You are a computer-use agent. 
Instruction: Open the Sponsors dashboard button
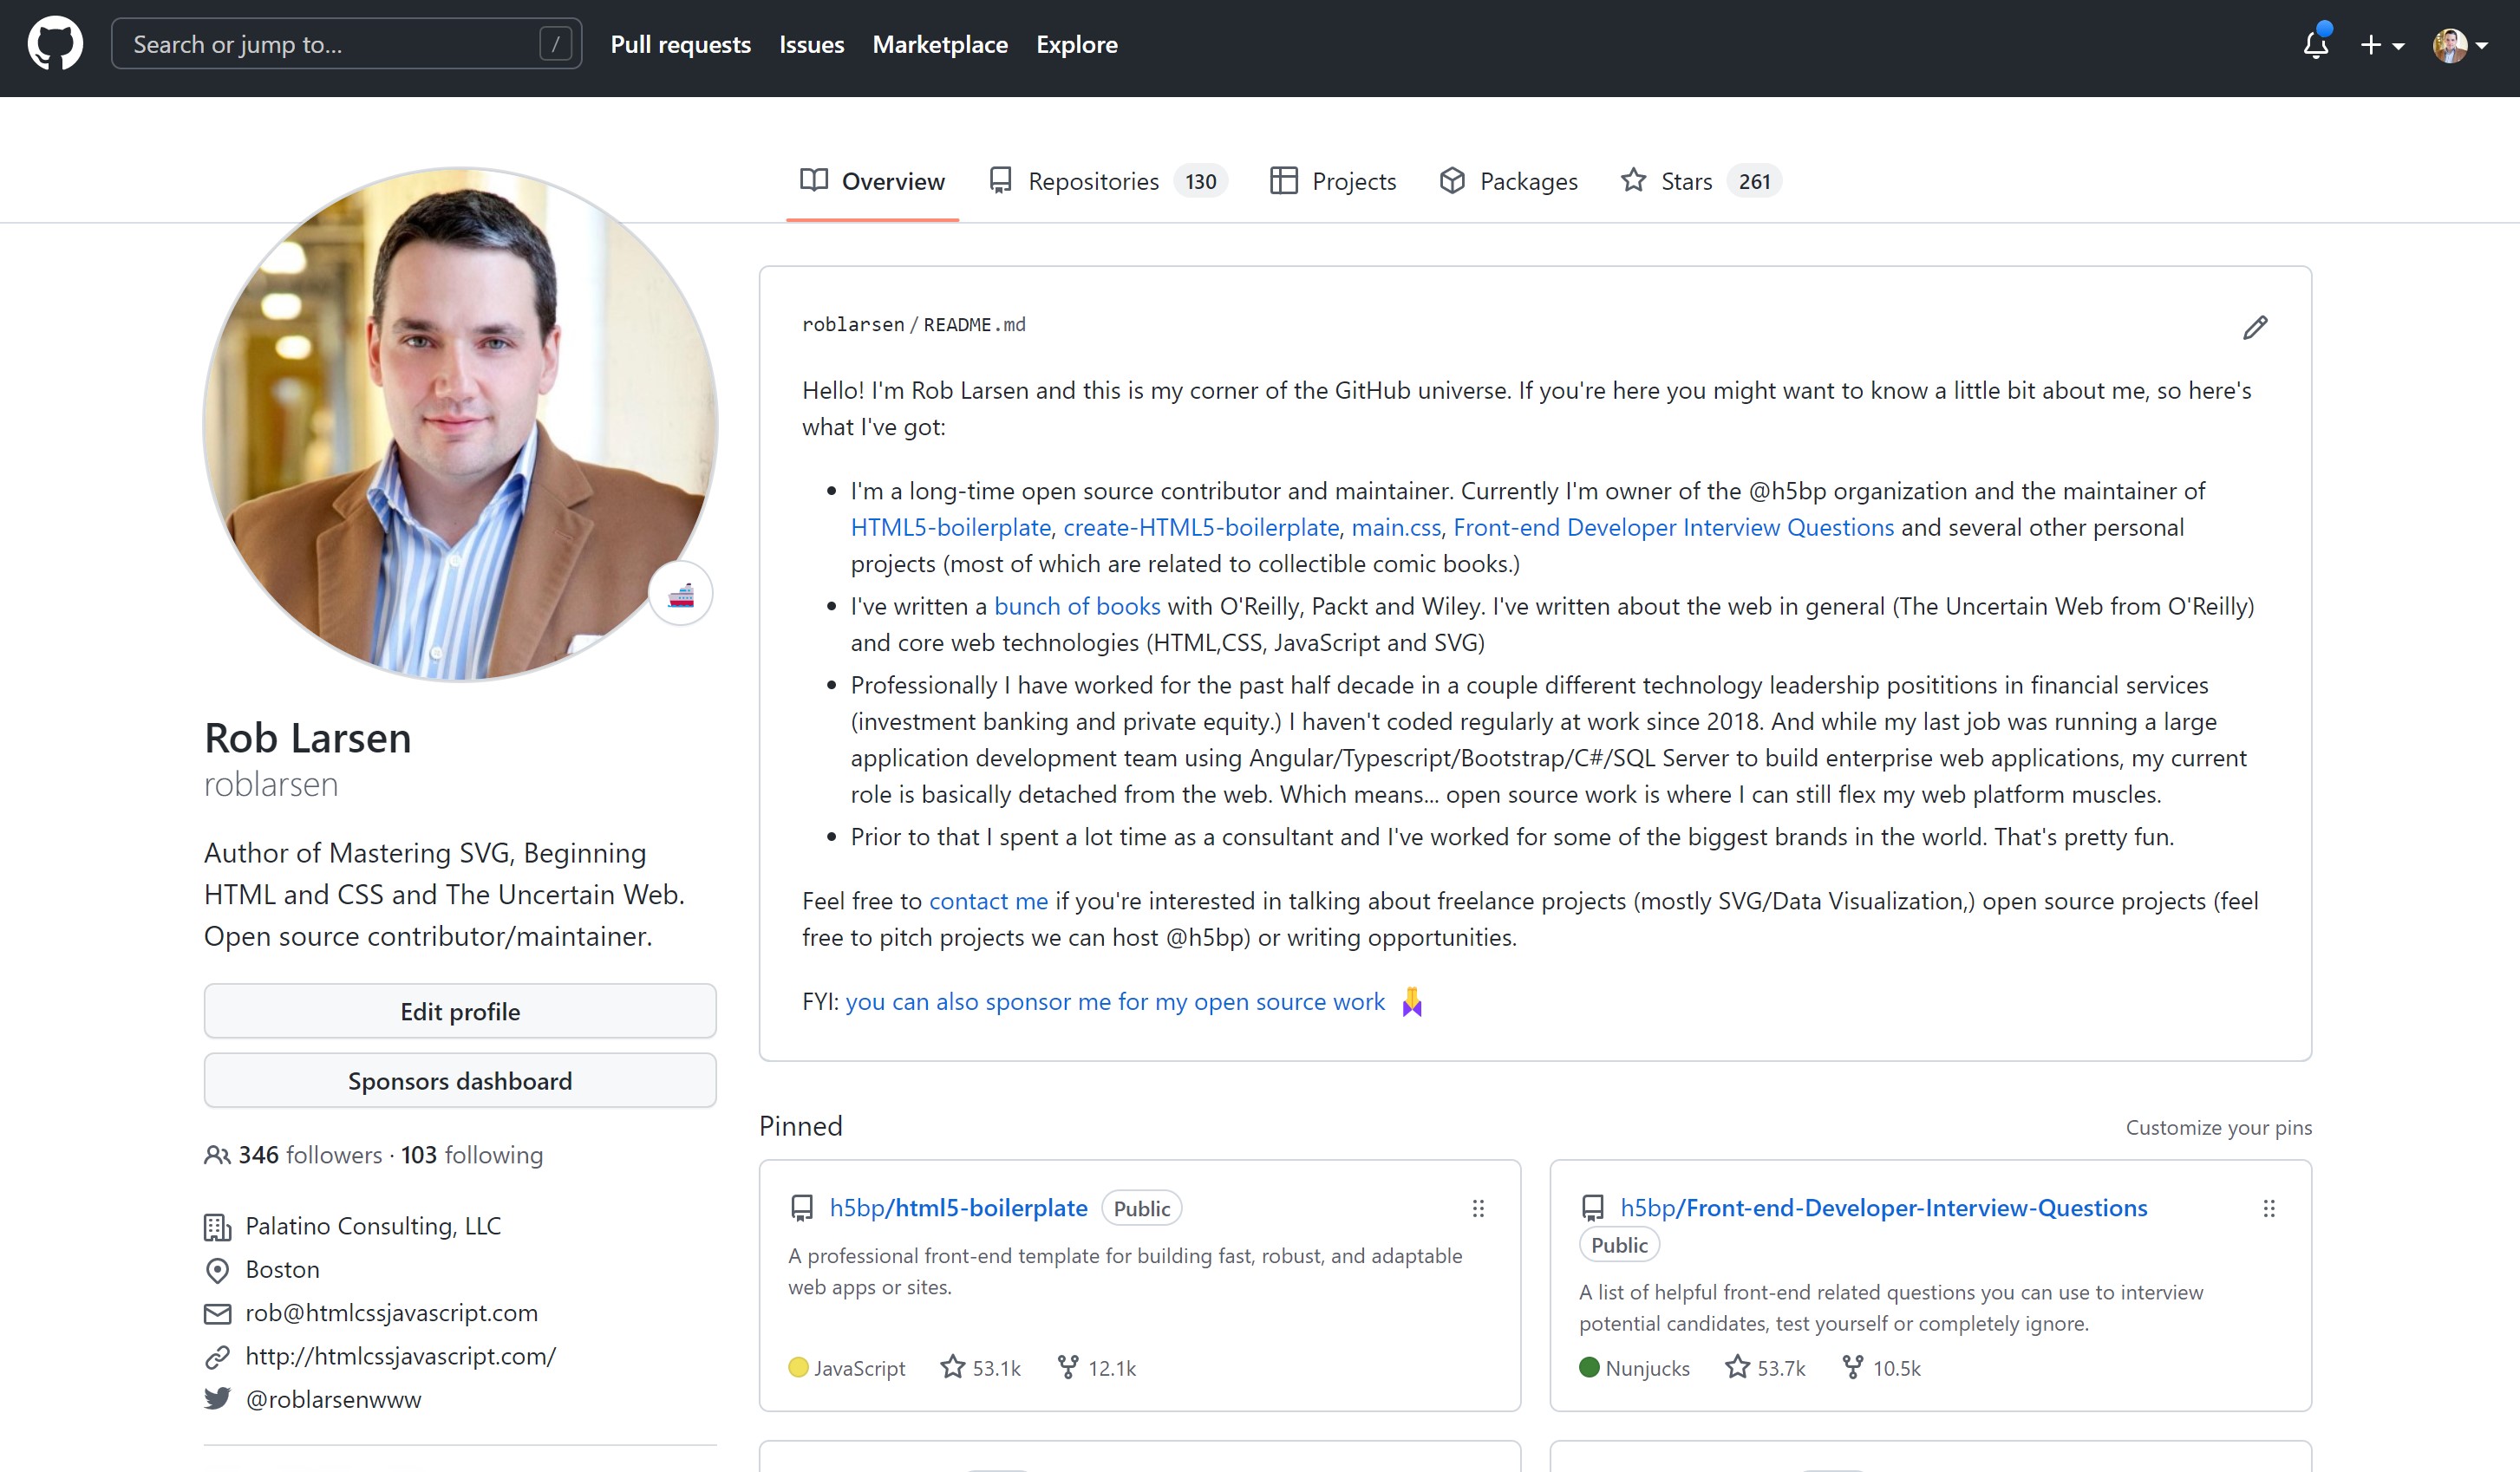pos(460,1081)
